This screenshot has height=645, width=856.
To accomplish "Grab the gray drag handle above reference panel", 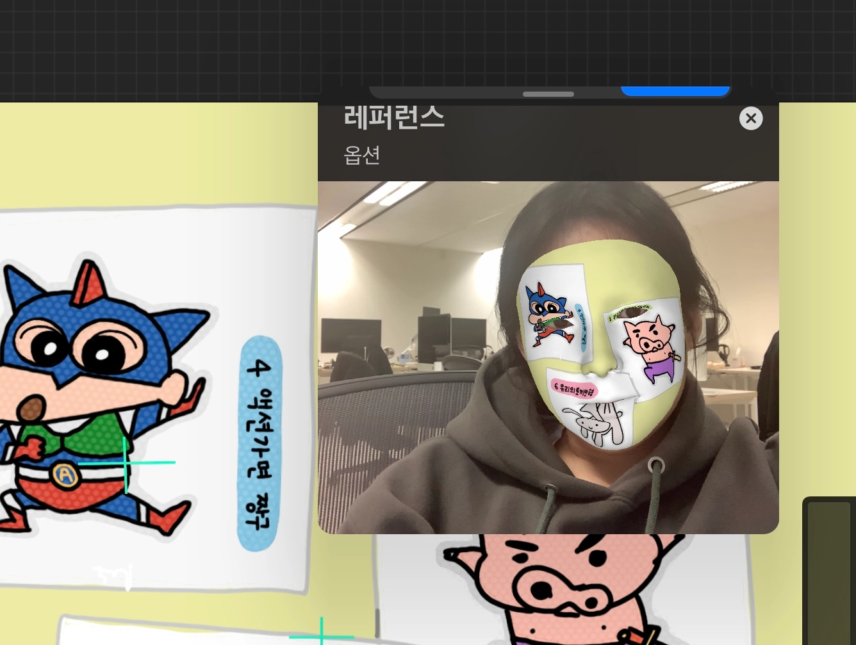I will 548,94.
